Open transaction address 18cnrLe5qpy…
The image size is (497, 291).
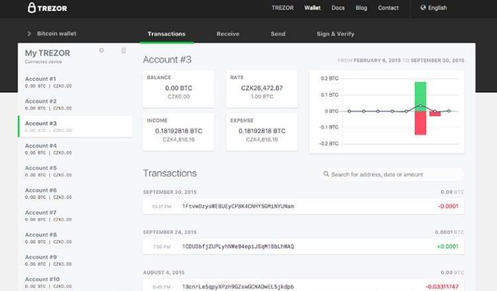pos(238,286)
